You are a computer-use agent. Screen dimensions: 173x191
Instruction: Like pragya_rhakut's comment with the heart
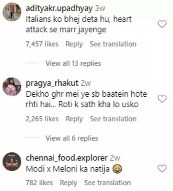(162, 99)
